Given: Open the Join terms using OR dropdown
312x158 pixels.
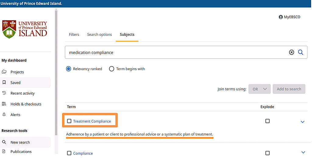Looking at the screenshot, I should pos(259,89).
